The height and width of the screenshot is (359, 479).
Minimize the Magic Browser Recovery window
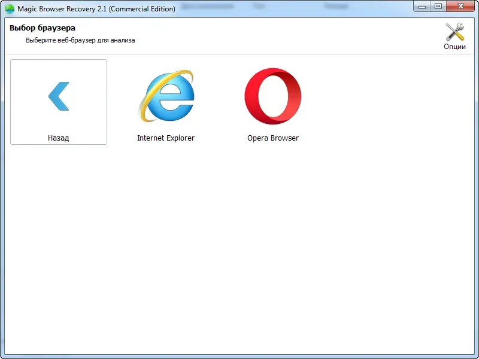tap(422, 7)
